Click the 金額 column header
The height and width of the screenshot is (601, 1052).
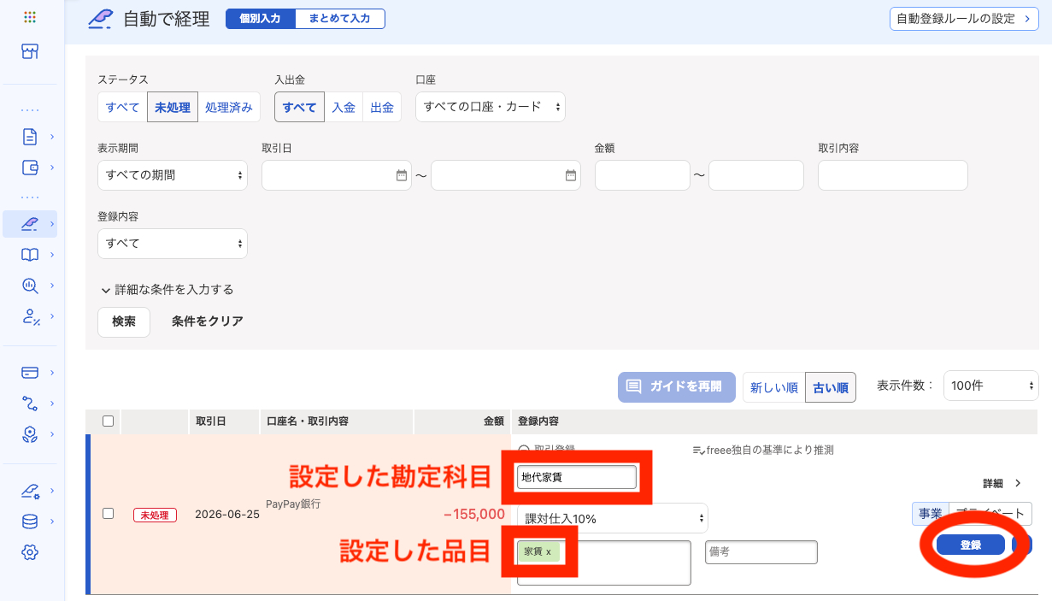point(494,421)
